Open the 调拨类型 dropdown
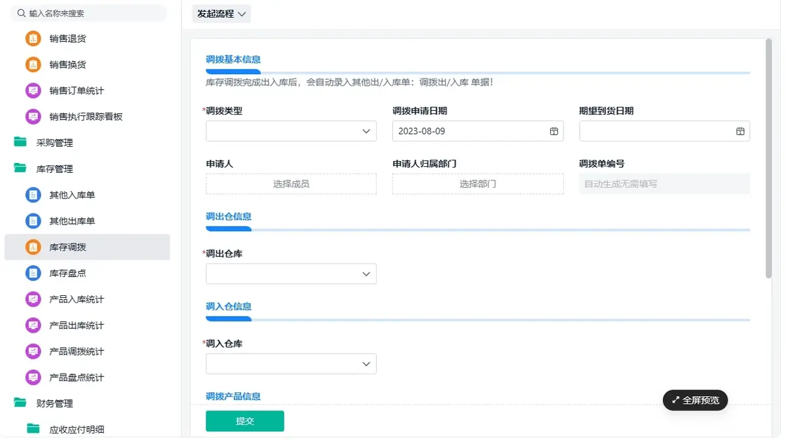This screenshot has height=440, width=786. pos(291,131)
